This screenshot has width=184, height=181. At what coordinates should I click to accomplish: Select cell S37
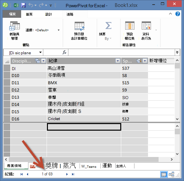tap(134, 68)
